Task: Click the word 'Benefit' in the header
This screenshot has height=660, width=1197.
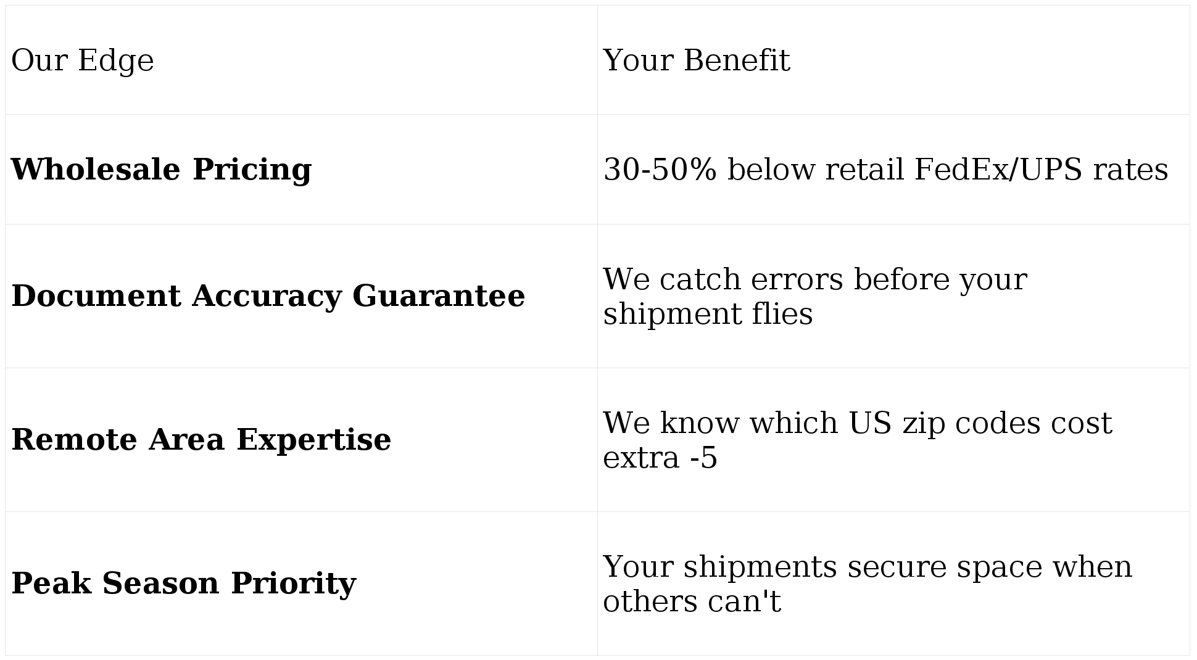Action: [x=737, y=60]
